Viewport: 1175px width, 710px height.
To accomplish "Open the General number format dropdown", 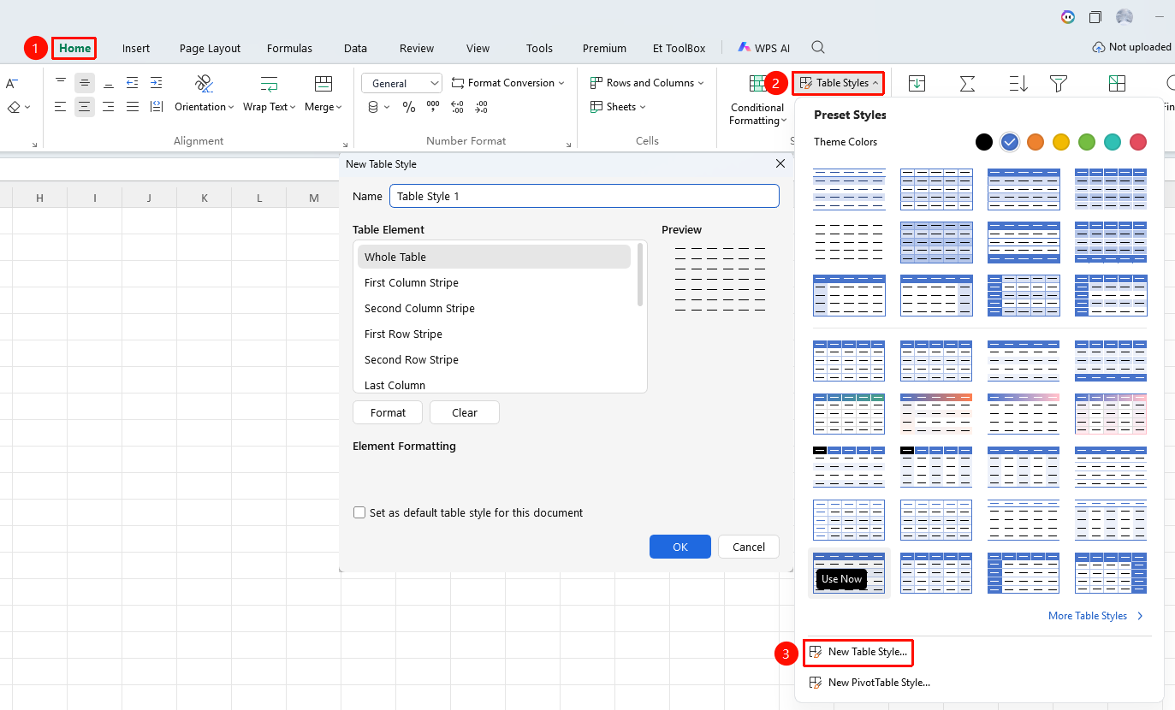I will 401,83.
